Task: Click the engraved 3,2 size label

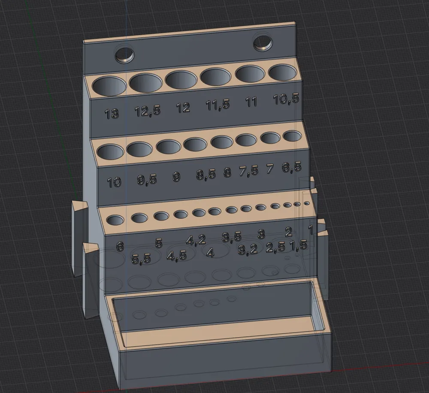Action: click(248, 250)
